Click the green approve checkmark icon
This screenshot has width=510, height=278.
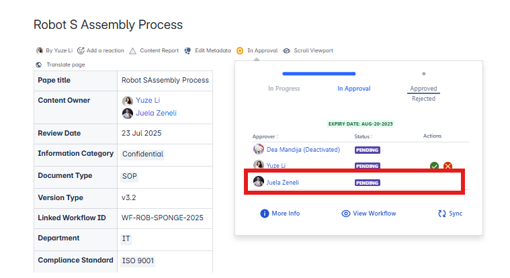pyautogui.click(x=435, y=166)
